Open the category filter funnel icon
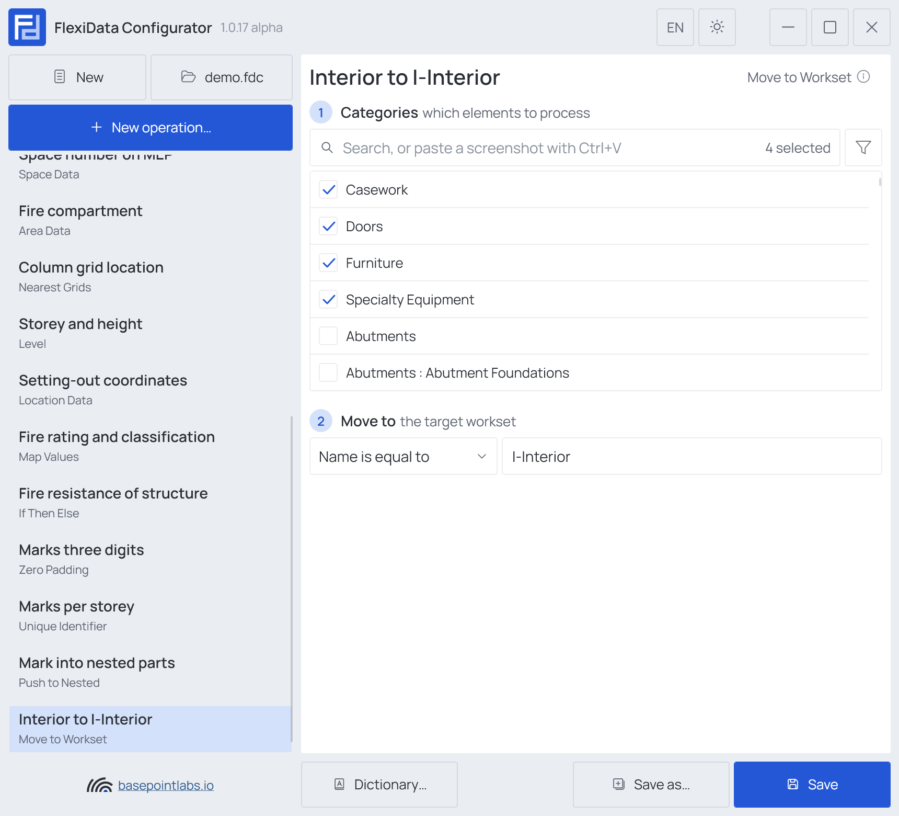Image resolution: width=899 pixels, height=816 pixels. pyautogui.click(x=863, y=148)
